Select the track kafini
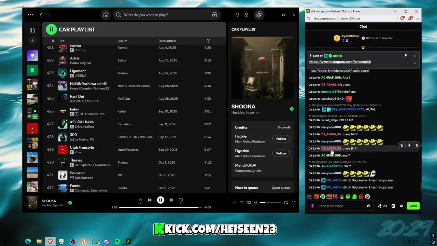 pos(134,111)
